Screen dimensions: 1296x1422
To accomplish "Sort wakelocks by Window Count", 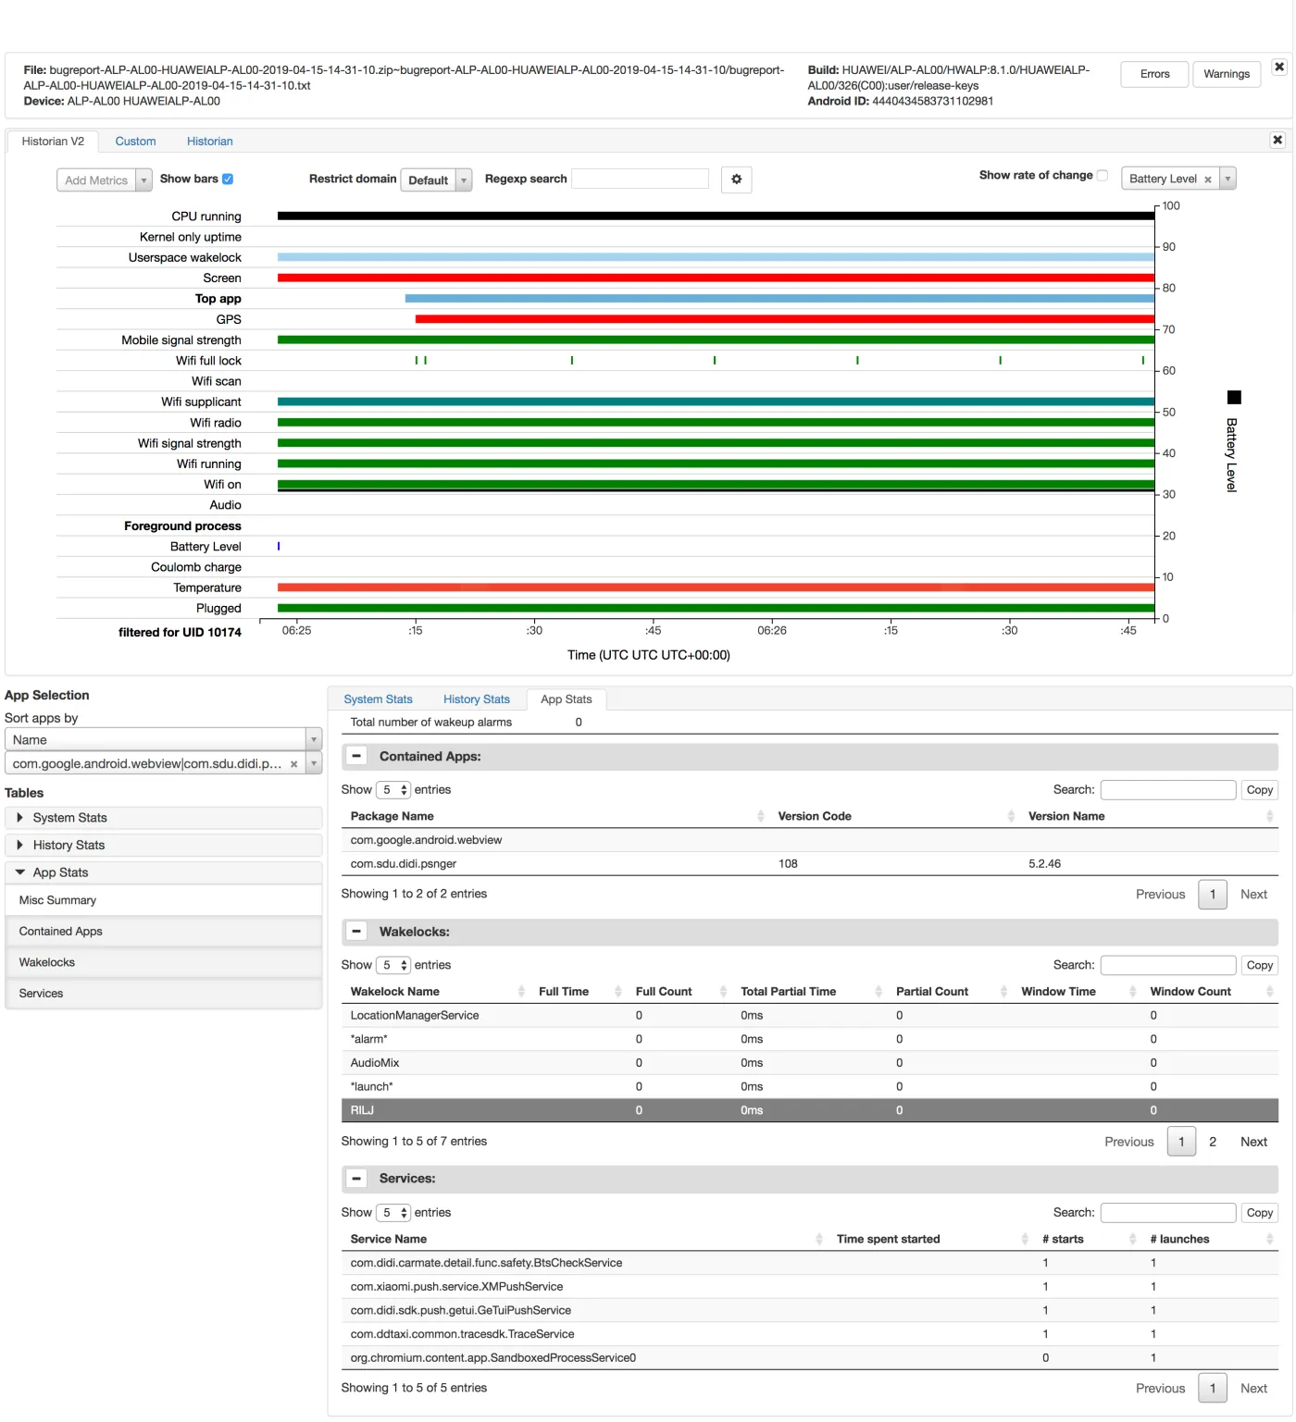I will click(x=1209, y=992).
